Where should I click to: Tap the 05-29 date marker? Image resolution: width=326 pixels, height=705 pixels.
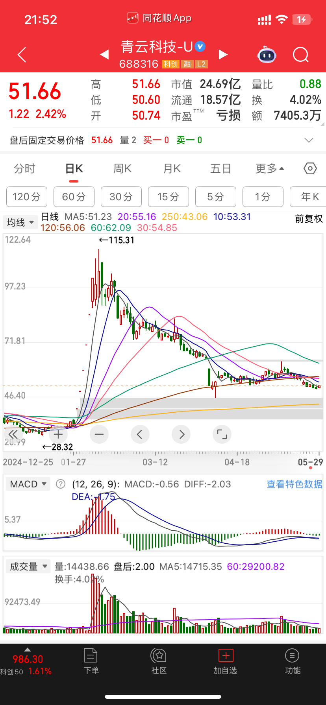point(310,462)
